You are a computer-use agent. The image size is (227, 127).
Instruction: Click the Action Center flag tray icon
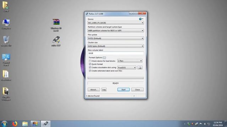201,124
